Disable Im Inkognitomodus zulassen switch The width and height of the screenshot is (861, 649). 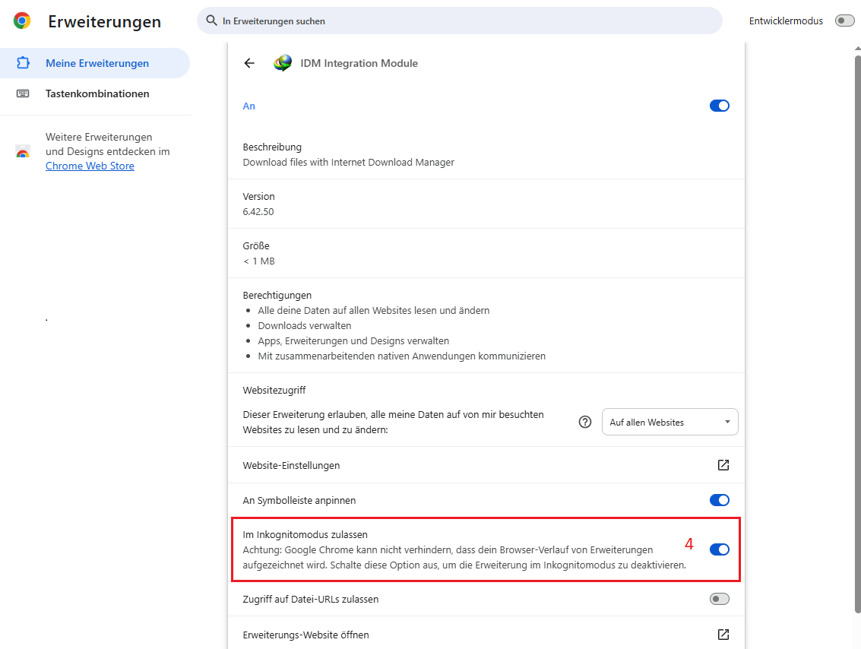[719, 549]
